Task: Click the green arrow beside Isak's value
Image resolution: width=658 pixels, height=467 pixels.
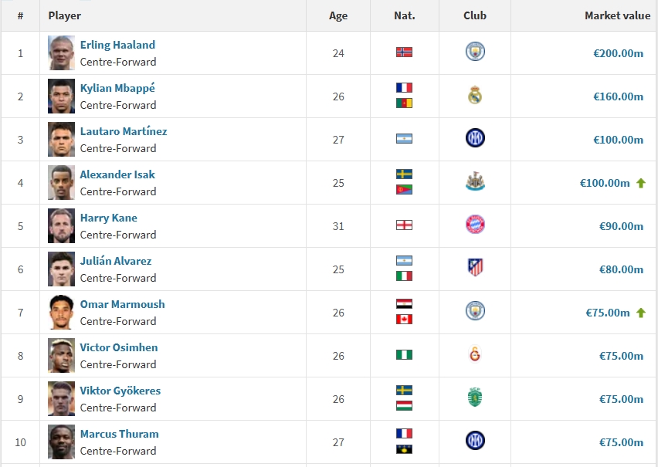Action: [x=640, y=183]
